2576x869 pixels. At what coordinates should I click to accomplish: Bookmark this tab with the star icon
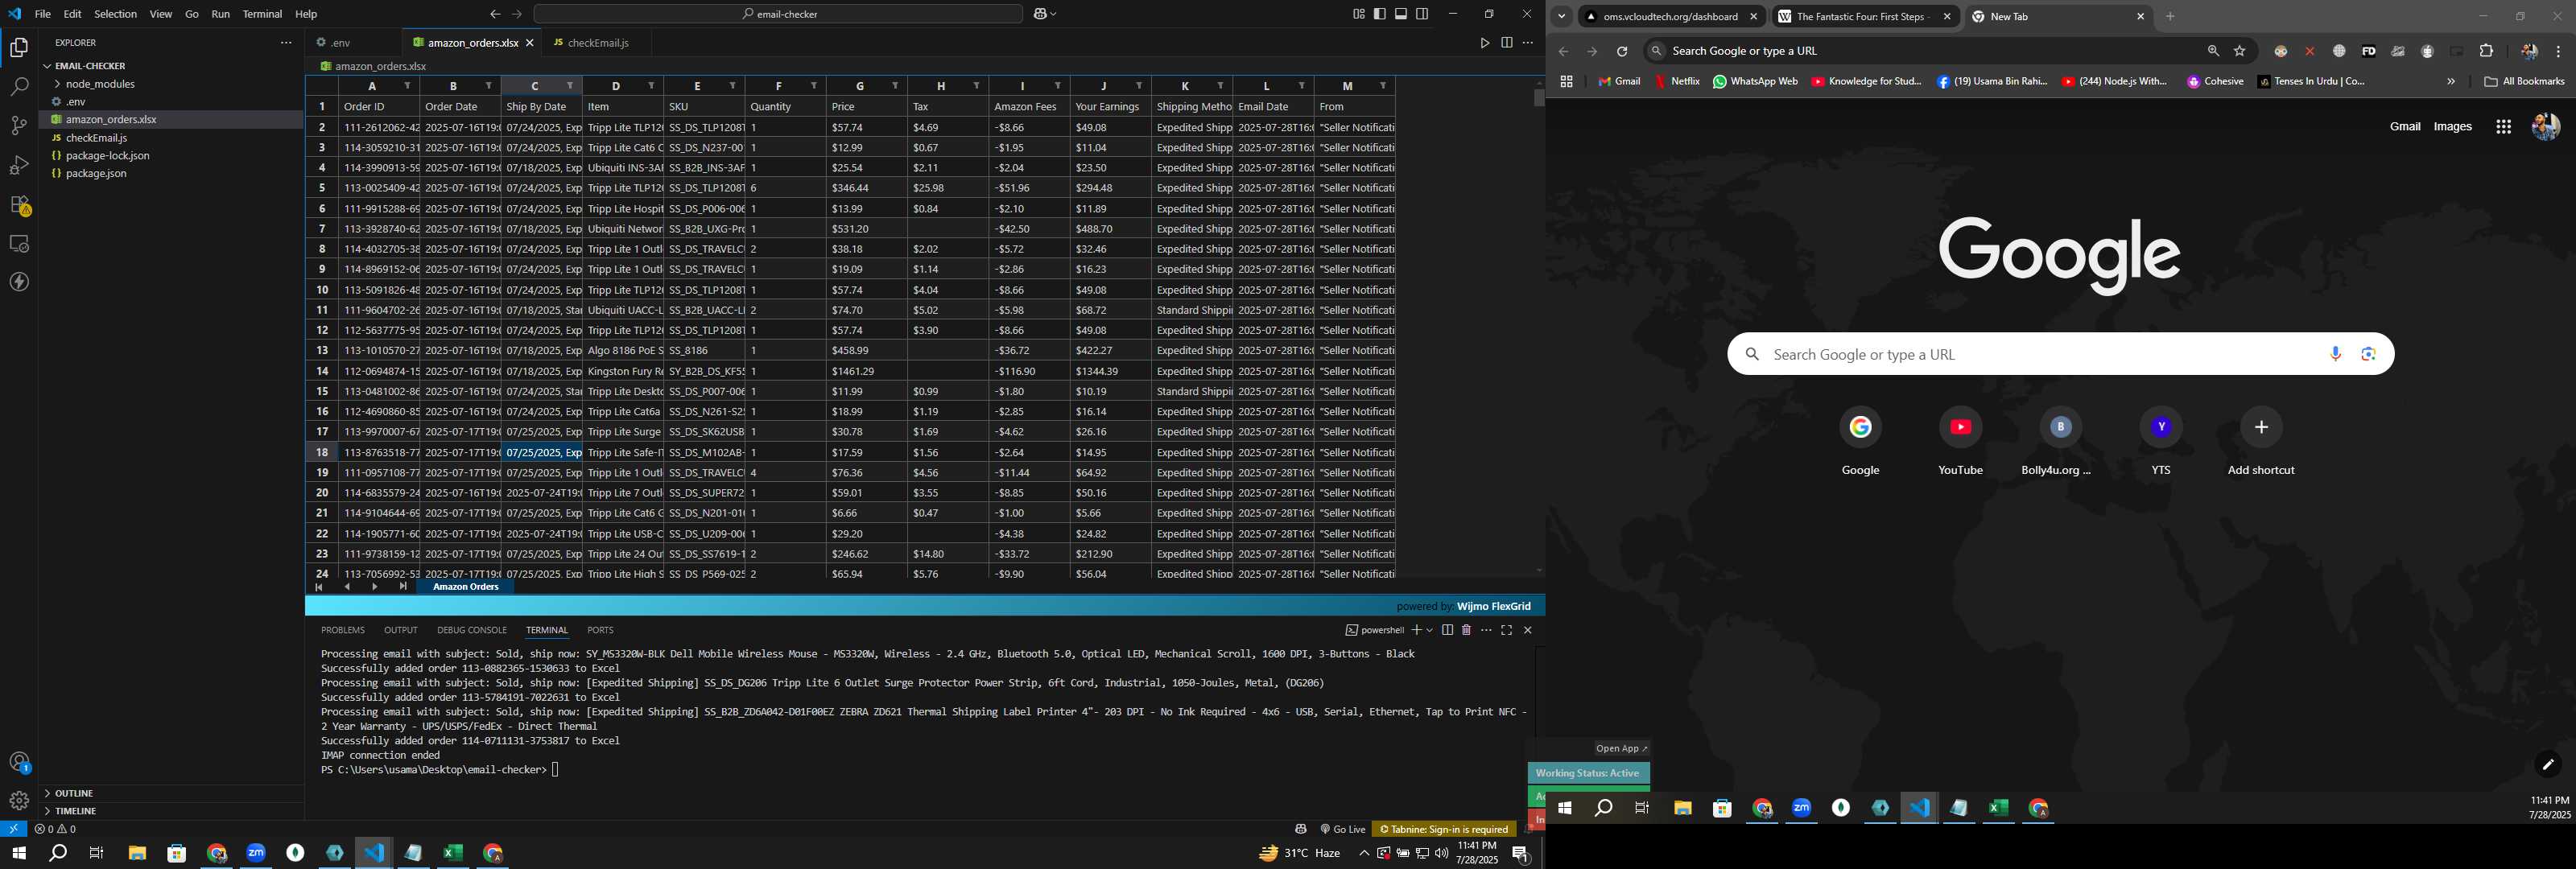2239,51
